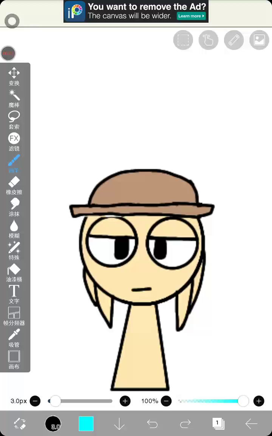Image resolution: width=272 pixels, height=436 pixels.
Task: Toggle between brush and eraser
Action: tap(20, 424)
